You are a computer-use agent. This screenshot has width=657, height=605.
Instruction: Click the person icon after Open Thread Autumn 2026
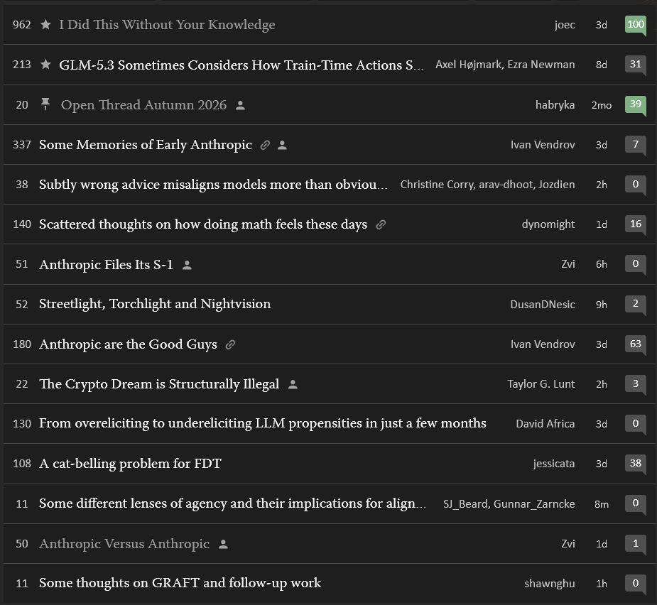240,106
